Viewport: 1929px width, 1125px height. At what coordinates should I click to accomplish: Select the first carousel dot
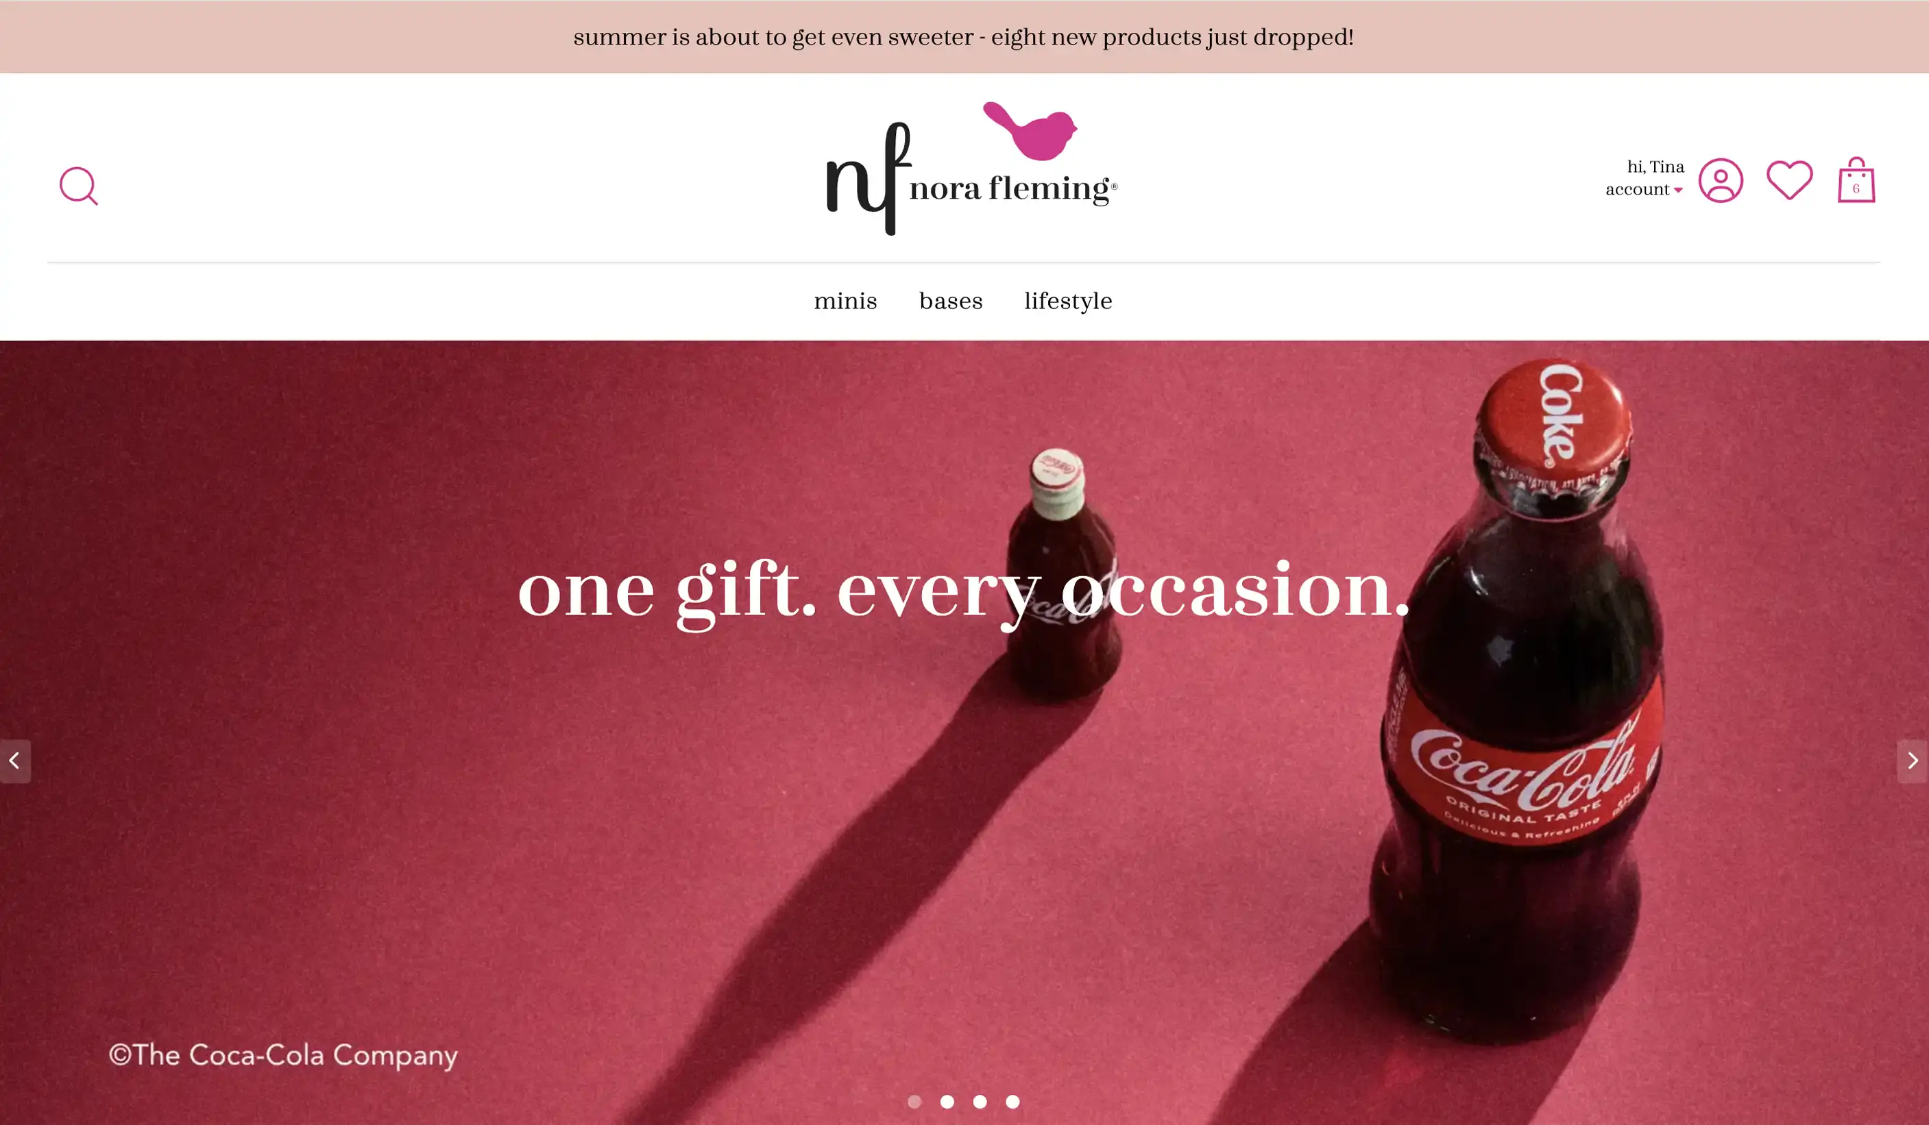pos(914,1101)
